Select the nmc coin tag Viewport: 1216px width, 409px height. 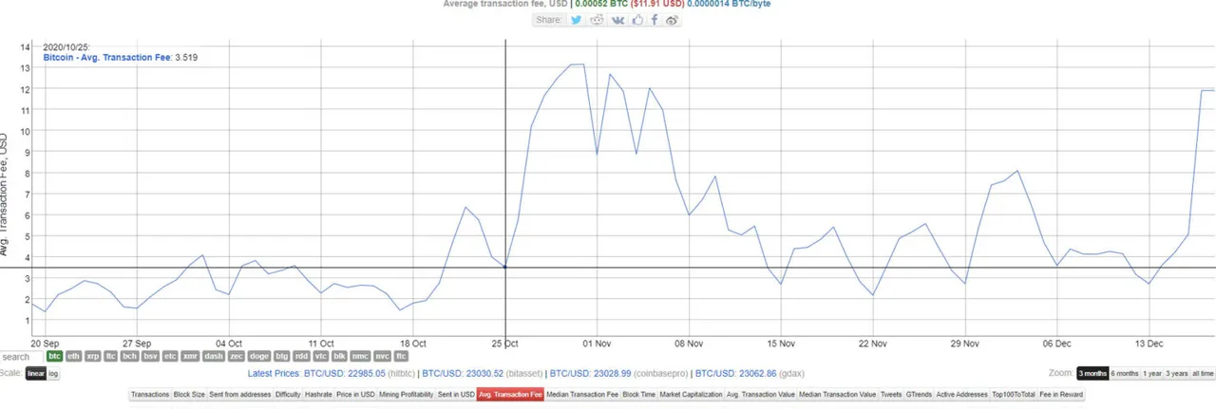point(360,357)
